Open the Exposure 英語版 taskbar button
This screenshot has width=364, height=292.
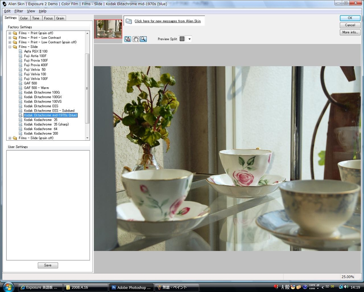pos(40,288)
